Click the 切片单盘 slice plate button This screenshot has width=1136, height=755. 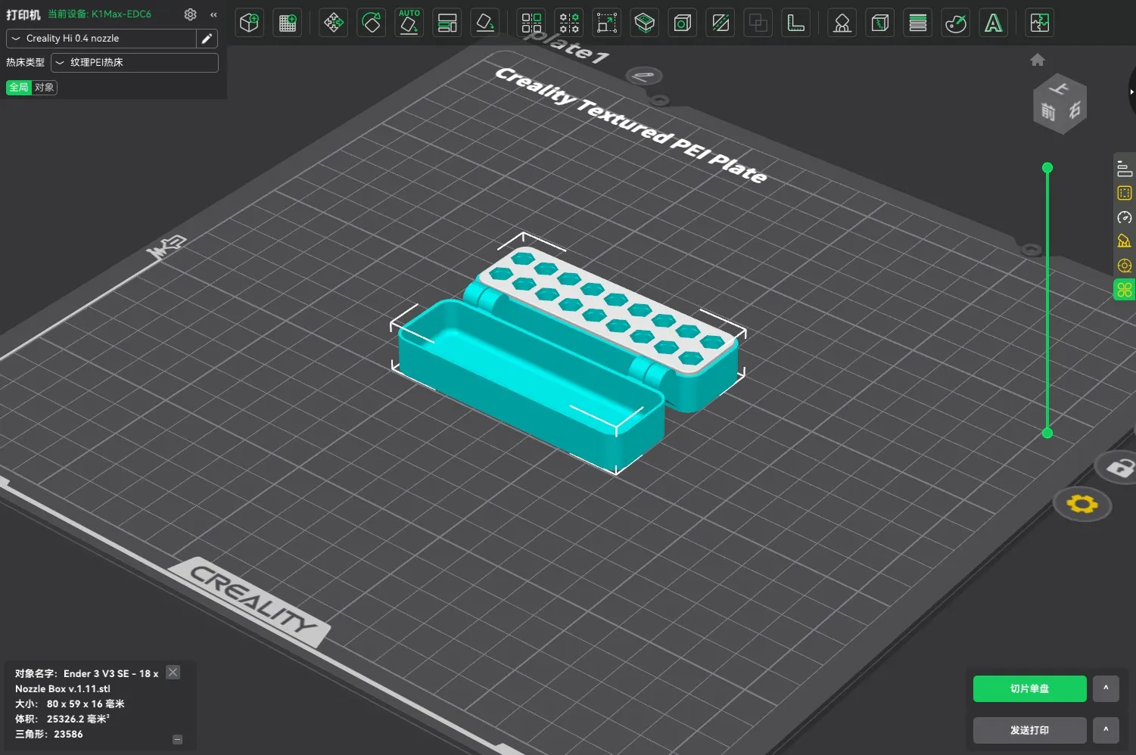1030,688
